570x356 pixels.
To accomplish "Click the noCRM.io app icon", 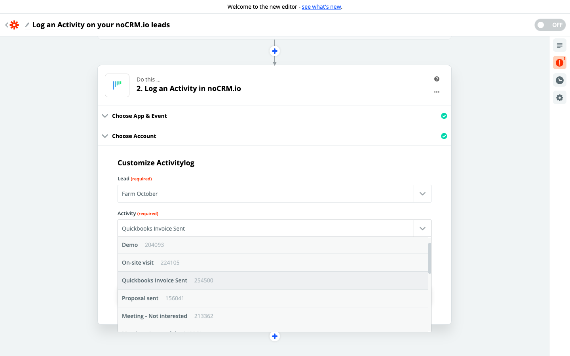I will tap(117, 85).
